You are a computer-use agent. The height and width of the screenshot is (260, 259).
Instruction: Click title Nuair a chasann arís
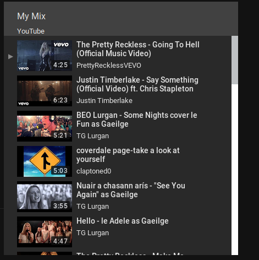[131, 190]
